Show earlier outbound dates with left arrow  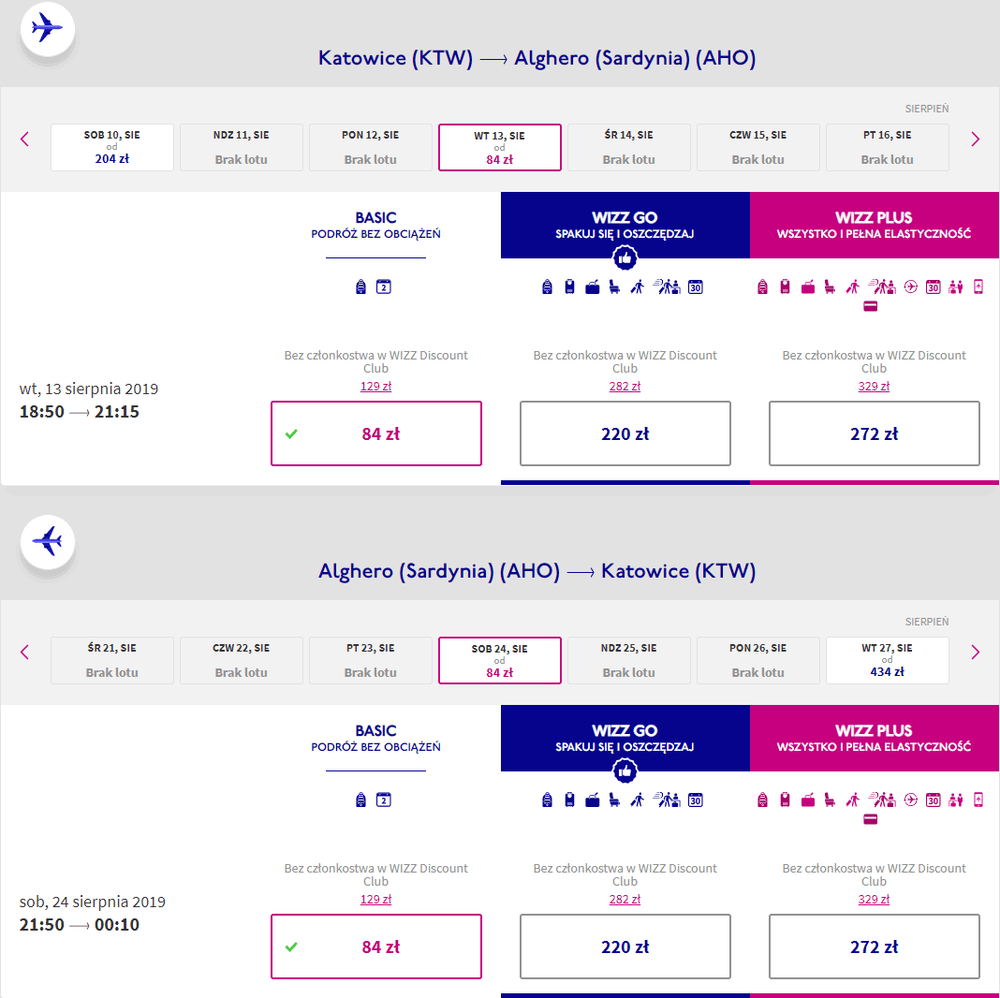(25, 139)
